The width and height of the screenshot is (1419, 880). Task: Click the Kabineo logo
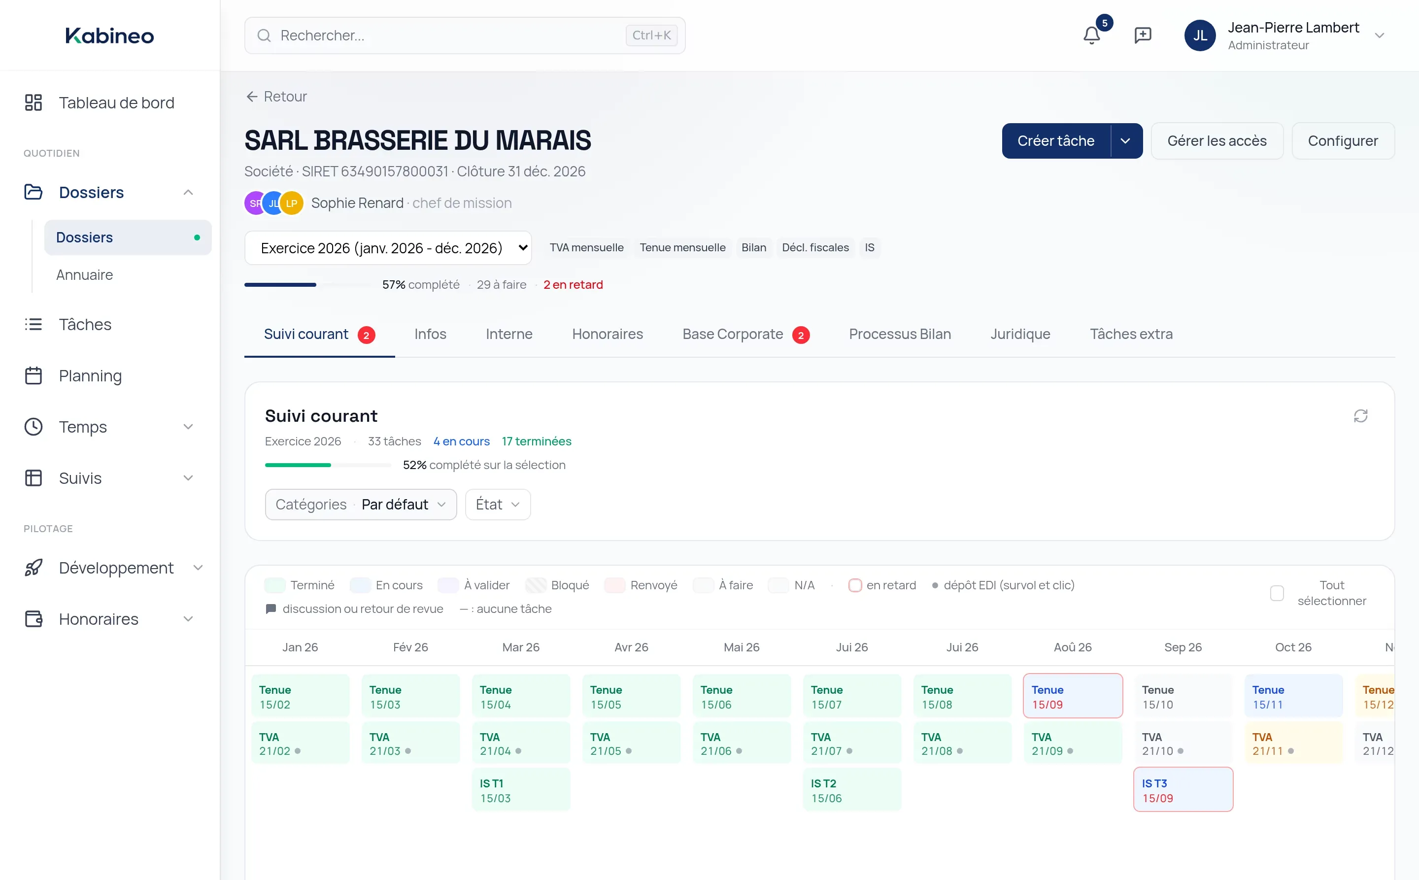[x=109, y=35]
